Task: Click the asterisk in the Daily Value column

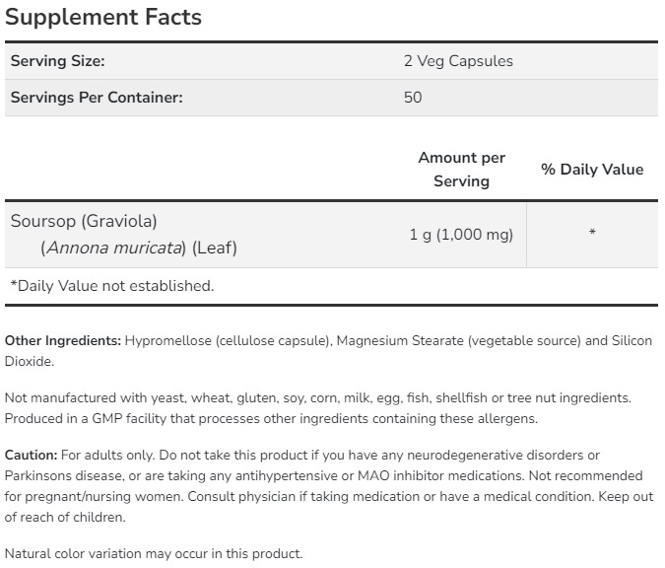Action: [592, 234]
